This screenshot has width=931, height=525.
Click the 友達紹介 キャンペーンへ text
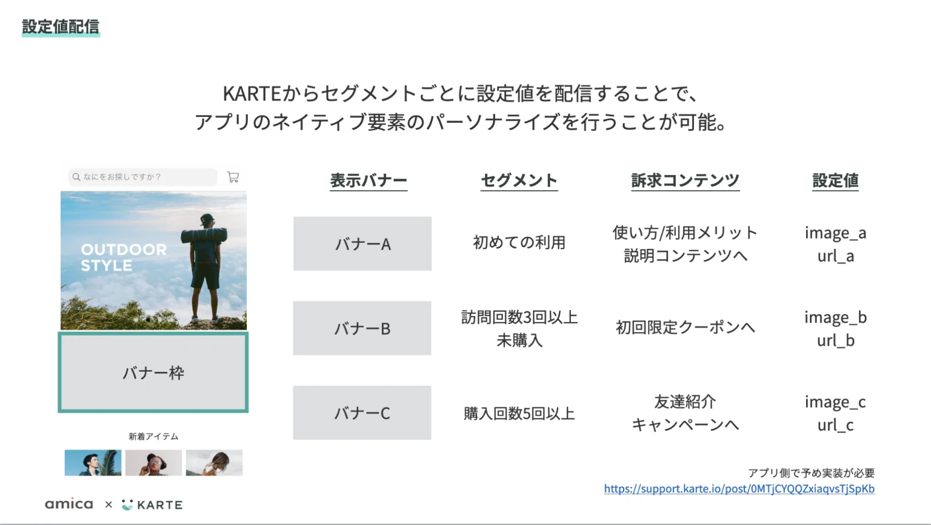pyautogui.click(x=685, y=413)
